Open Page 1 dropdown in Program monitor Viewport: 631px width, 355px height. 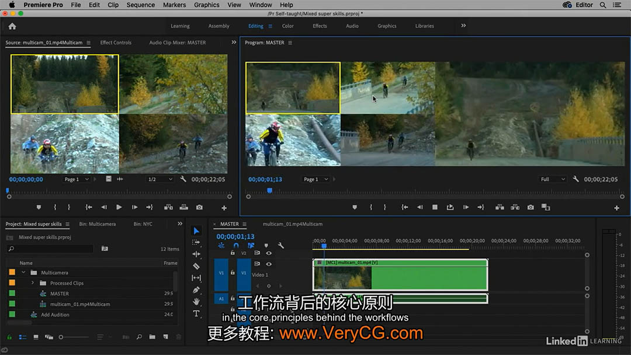315,179
